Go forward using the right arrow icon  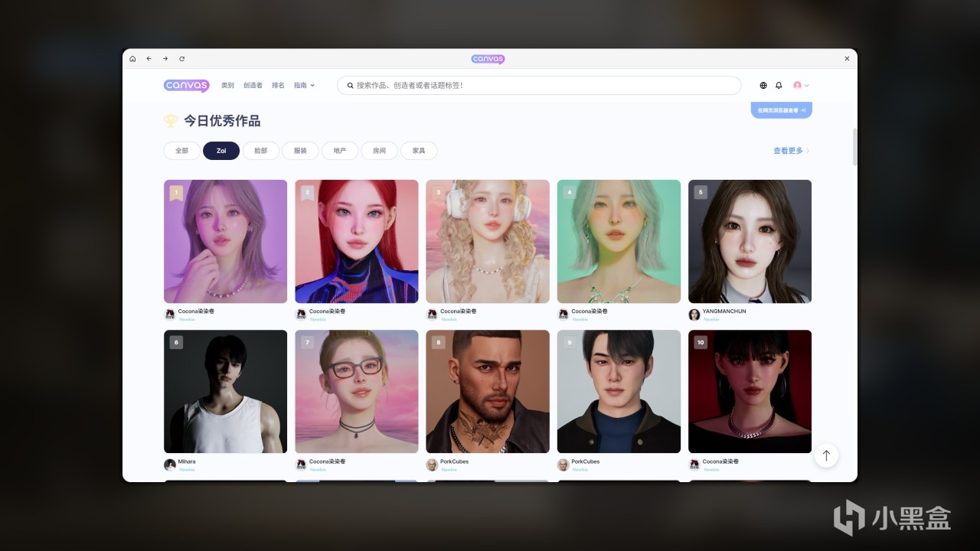click(x=165, y=59)
